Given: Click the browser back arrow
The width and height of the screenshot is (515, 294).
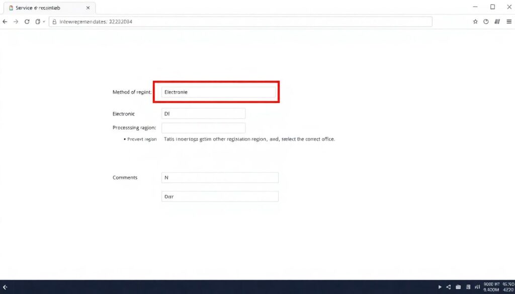Looking at the screenshot, I should point(5,22).
